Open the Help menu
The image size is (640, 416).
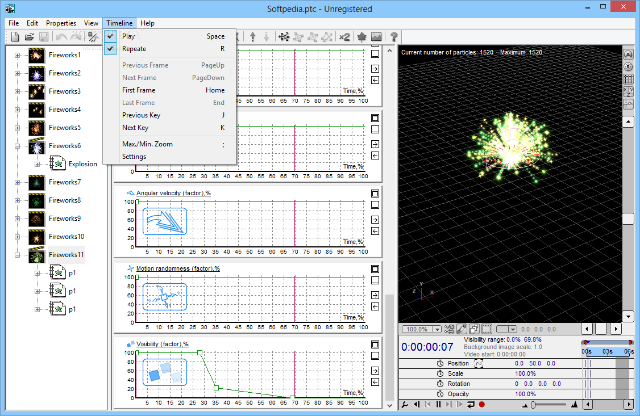point(147,23)
